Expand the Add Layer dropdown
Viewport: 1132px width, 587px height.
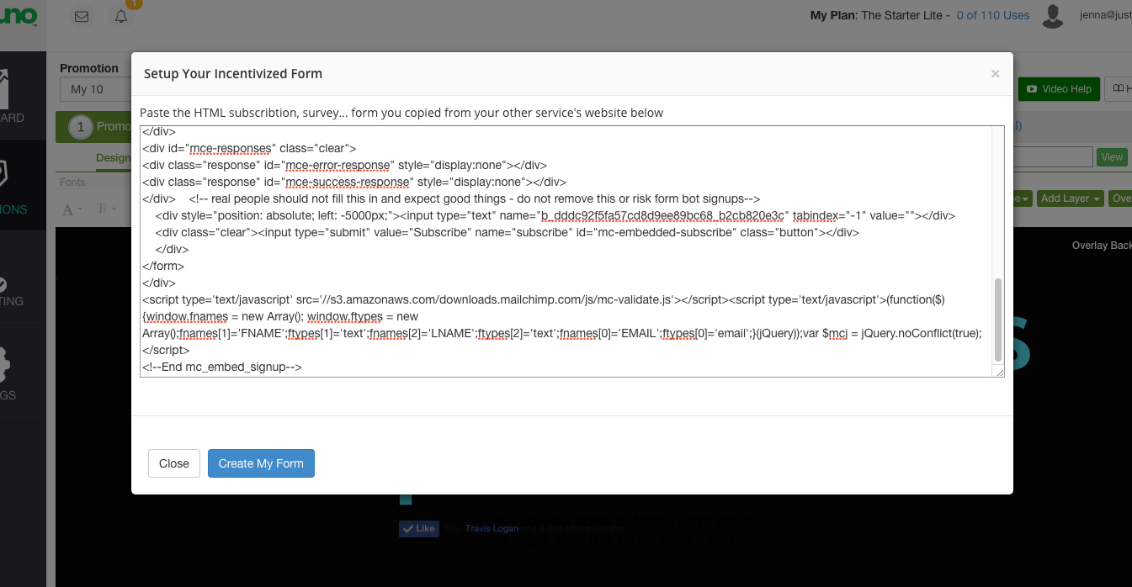coord(1071,198)
